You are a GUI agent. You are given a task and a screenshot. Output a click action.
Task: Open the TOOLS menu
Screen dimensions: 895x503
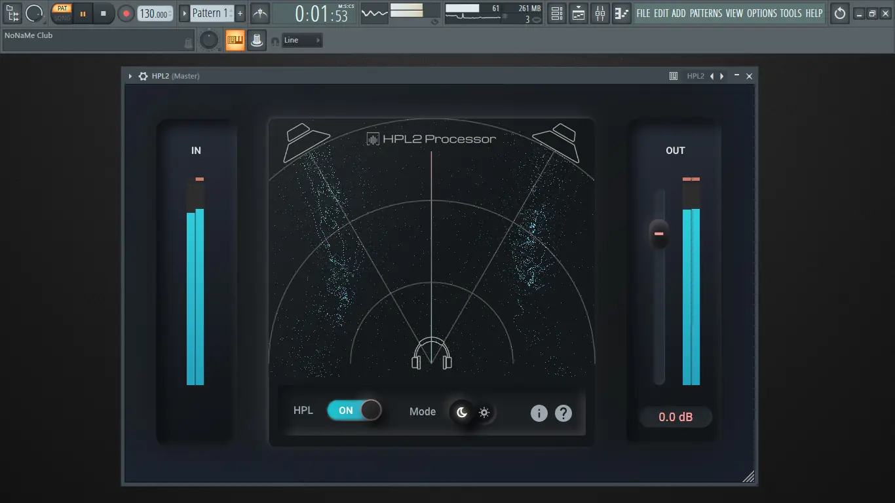791,13
